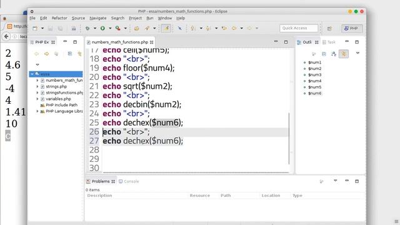400x225 pixels.
Task: Click the Forward navigation arrow in toolbar
Action: click(249, 28)
